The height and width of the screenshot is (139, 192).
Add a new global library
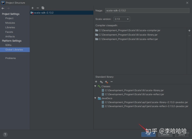point(33,8)
